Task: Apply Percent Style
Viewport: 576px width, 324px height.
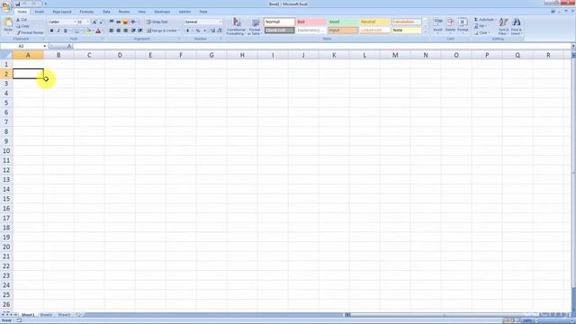Action: tap(198, 31)
